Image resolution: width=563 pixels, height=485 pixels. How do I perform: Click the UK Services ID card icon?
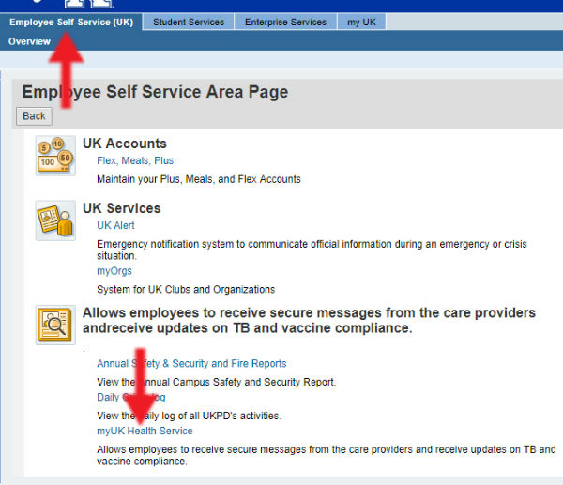[55, 220]
